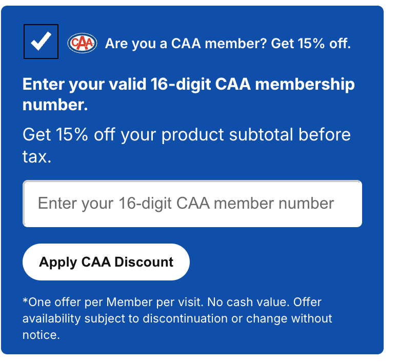398x363 pixels.
Task: Click the "Enter your valid 16-digit" heading
Action: pos(188,85)
